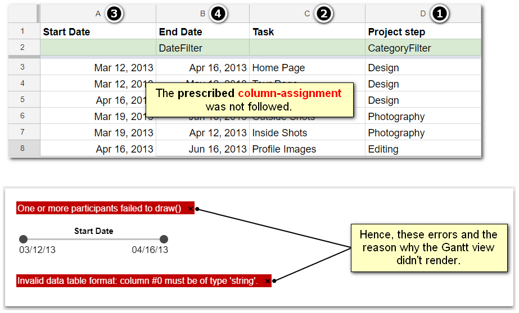Click the circled number 3 badge
Screen dimensions: 519x313
[x=114, y=14]
